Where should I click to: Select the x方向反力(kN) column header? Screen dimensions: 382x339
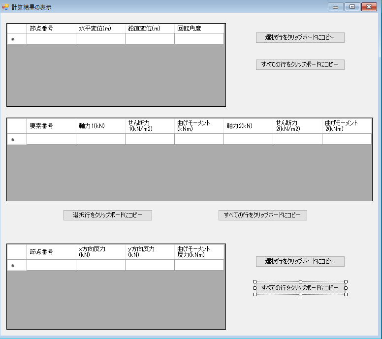pyautogui.click(x=100, y=252)
